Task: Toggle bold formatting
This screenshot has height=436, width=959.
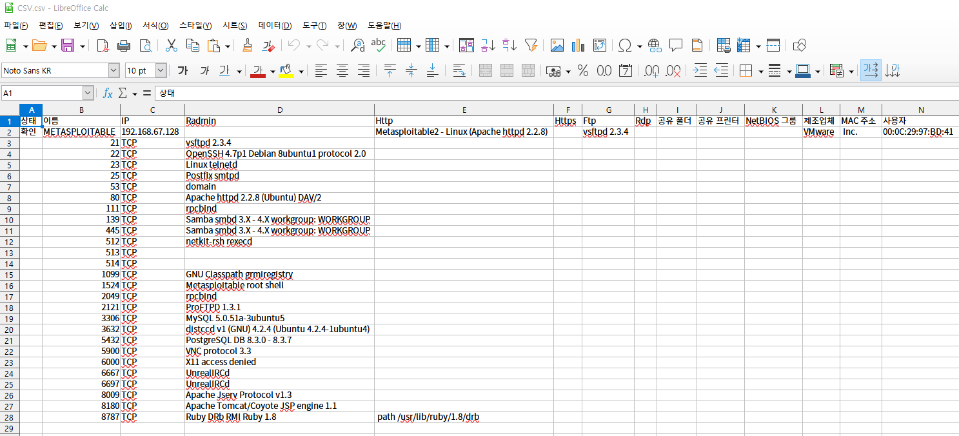Action: coord(183,70)
